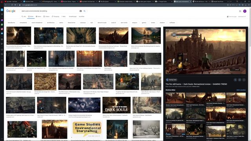This screenshot has width=251, height=141.
Task: Open the old parchment map thumbnail
Action: click(x=45, y=81)
